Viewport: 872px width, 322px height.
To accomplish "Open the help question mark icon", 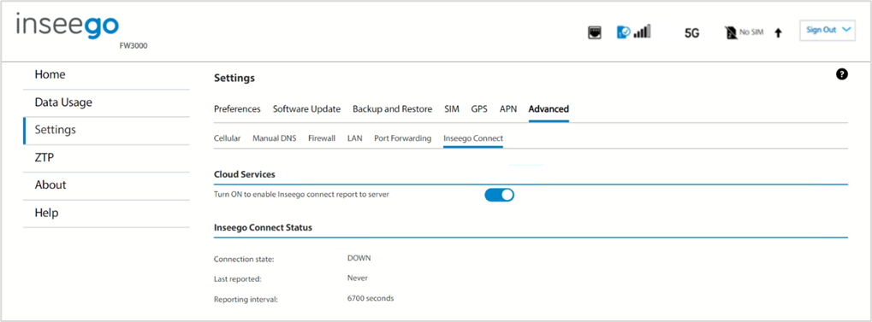I will pos(842,74).
